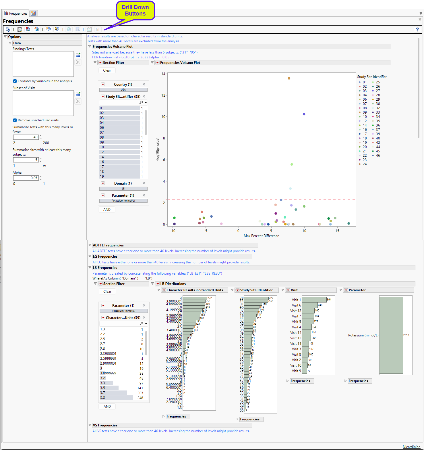The image size is (424, 450).
Task: Click the first icon in the Frequencies toolbar
Action: (x=8, y=29)
